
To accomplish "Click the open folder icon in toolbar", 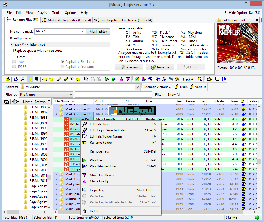I will 7,79.
